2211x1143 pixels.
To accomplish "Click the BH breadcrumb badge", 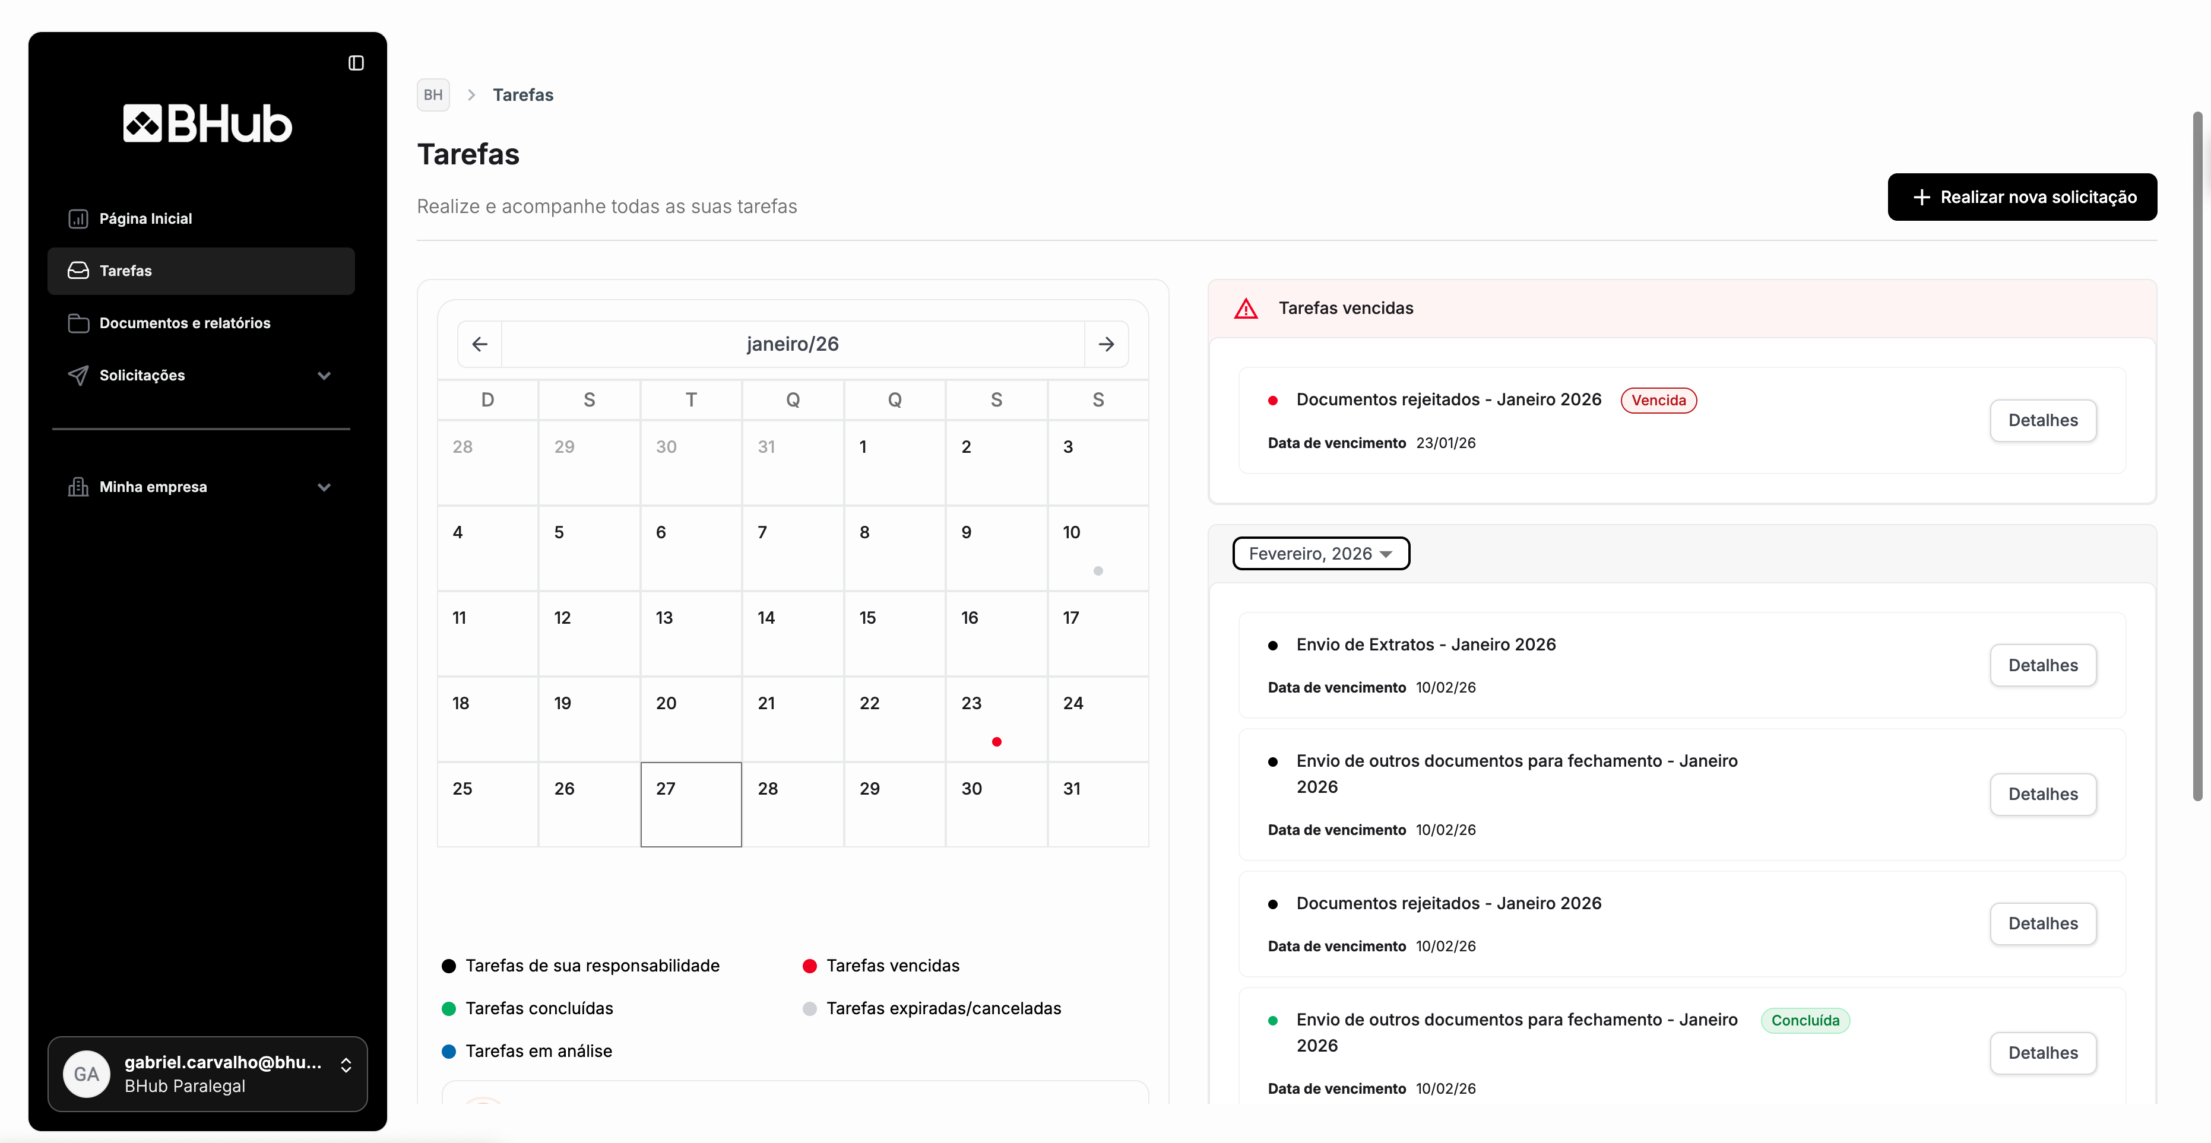I will tap(433, 95).
